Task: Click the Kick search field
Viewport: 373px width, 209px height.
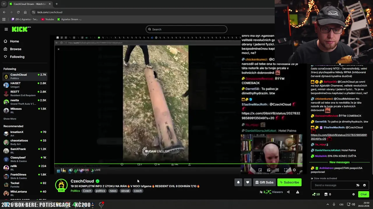Action: [x=186, y=29]
